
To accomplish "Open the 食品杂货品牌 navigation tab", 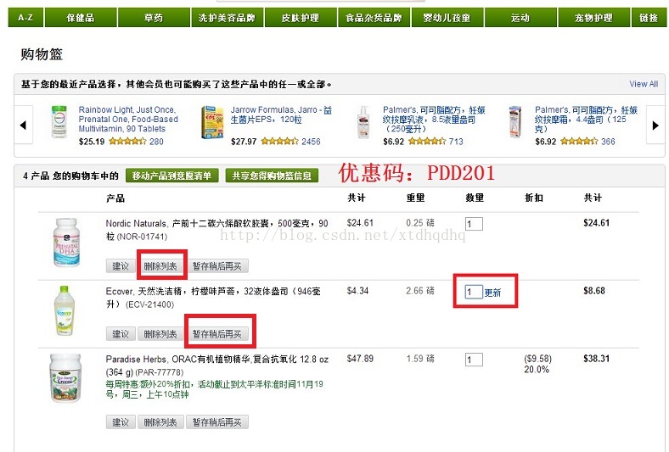I will [374, 18].
